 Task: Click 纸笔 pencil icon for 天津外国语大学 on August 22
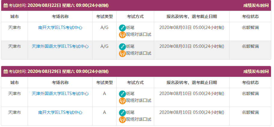point(122,47)
